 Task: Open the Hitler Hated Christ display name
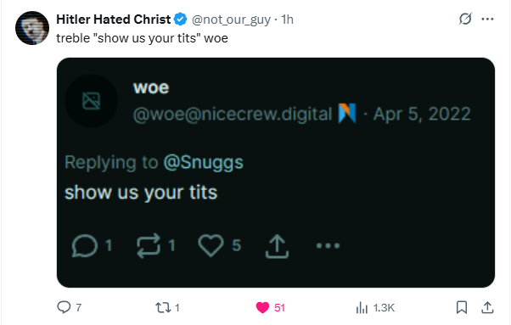114,20
